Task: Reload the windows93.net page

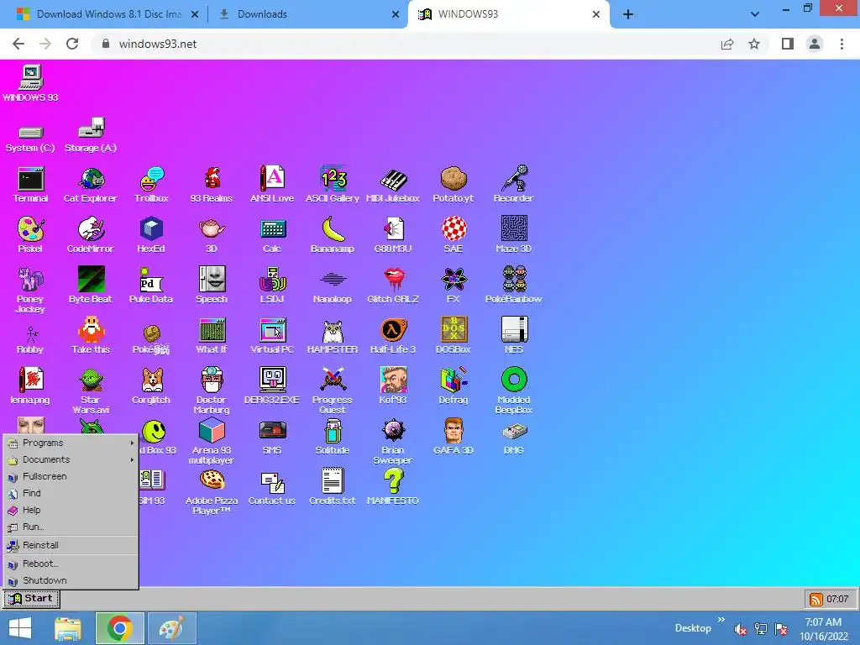Action: (x=72, y=44)
